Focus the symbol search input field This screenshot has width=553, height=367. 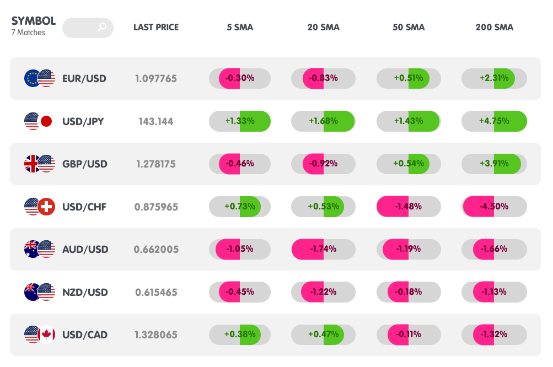tap(82, 27)
